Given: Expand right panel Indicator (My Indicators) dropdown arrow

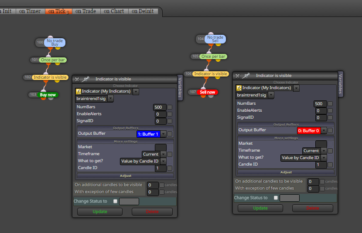Looking at the screenshot, I should (x=297, y=88).
